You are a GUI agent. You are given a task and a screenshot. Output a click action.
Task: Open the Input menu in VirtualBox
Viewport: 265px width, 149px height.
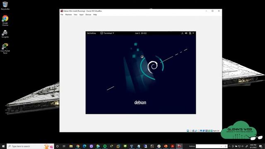82,15
